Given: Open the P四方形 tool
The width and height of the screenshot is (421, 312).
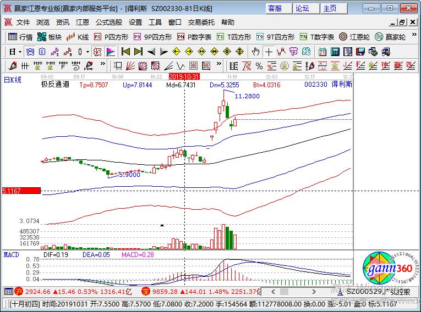Looking at the screenshot, I should [111, 37].
